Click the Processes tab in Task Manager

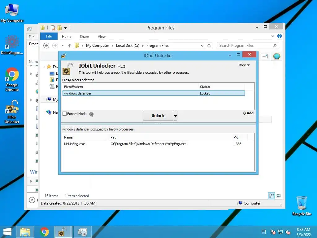(33, 44)
